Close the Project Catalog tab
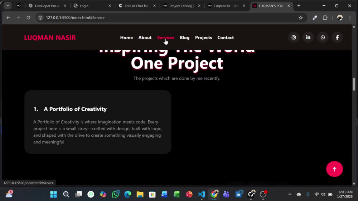The width and height of the screenshot is (358, 201). (x=199, y=6)
